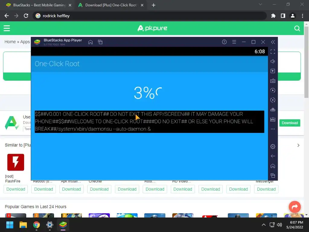The width and height of the screenshot is (309, 232).
Task: Download [root] FlashFire app
Action: (16, 189)
